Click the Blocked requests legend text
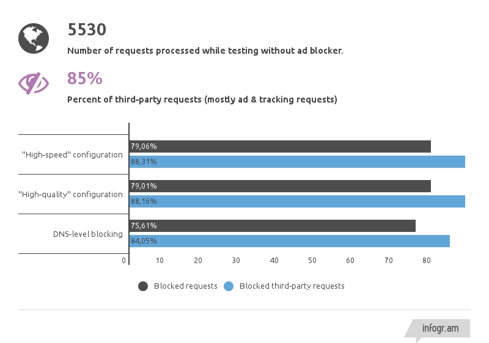This screenshot has width=489, height=343. click(185, 286)
